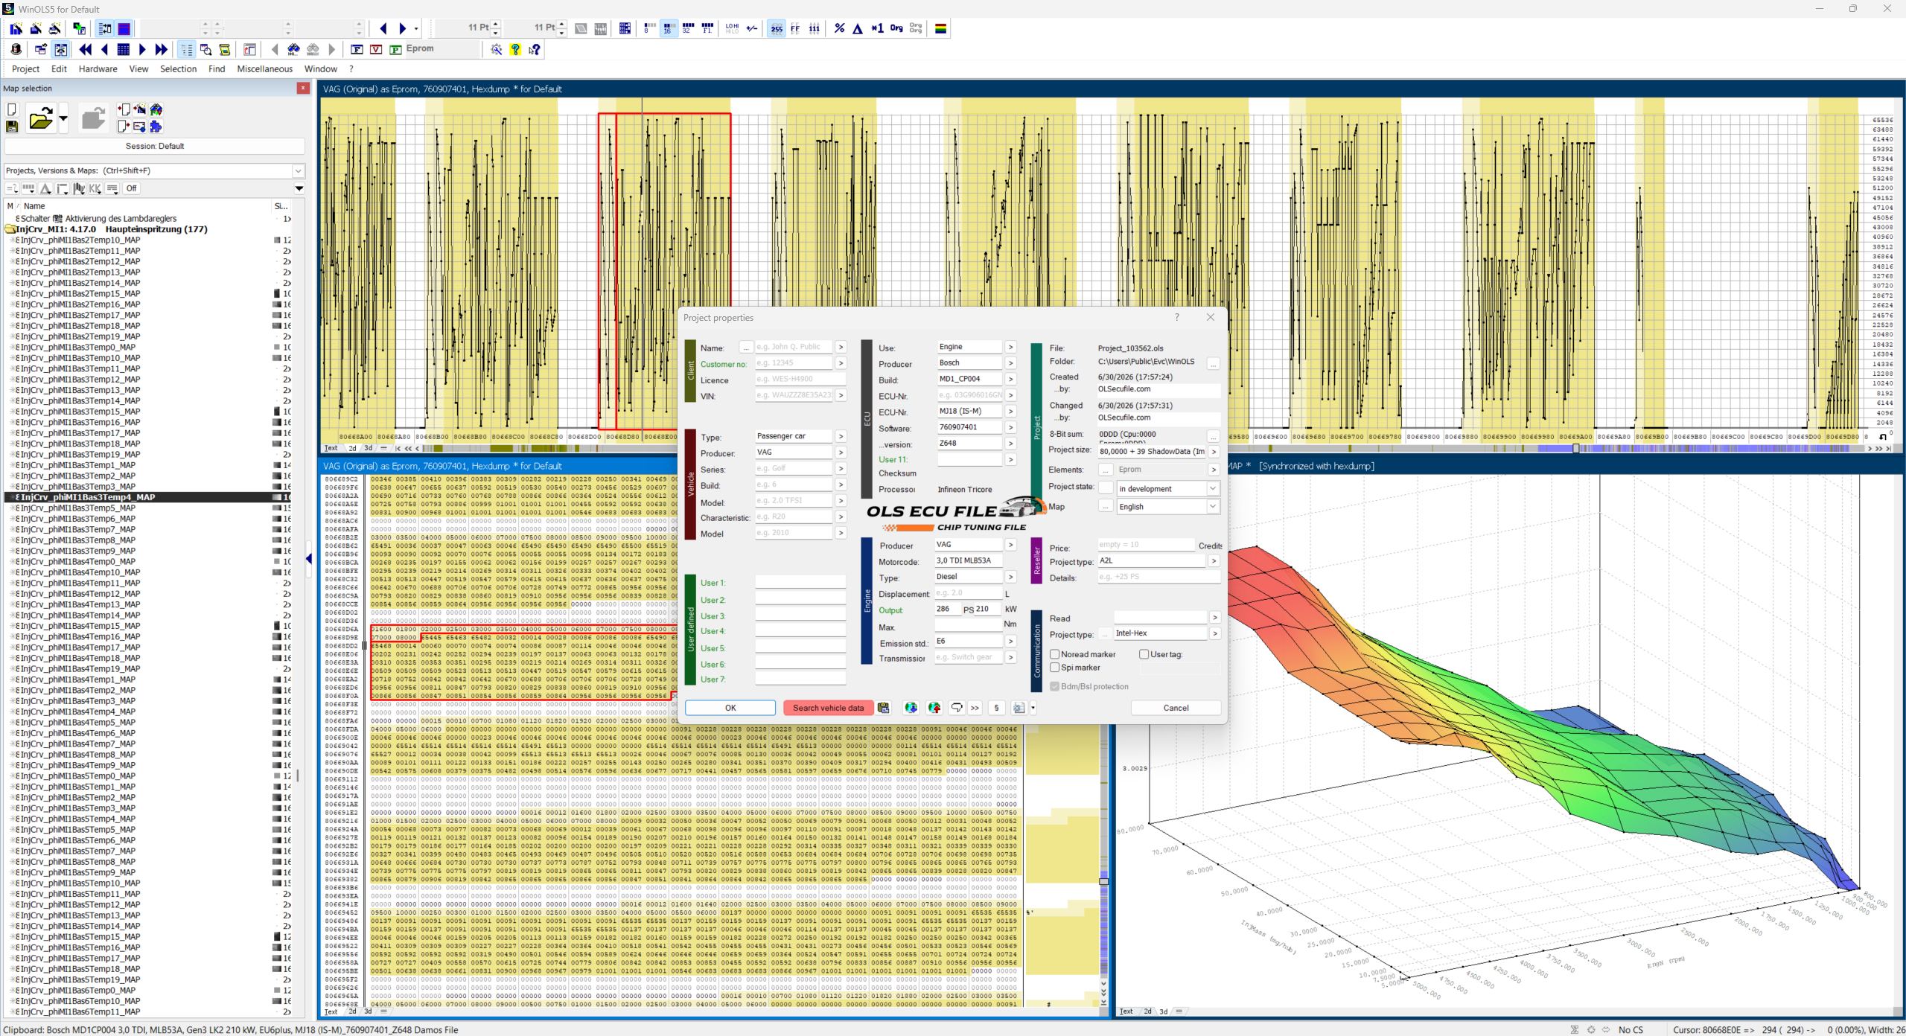Click the folder browse (...) button
This screenshot has width=1906, height=1036.
(1214, 363)
